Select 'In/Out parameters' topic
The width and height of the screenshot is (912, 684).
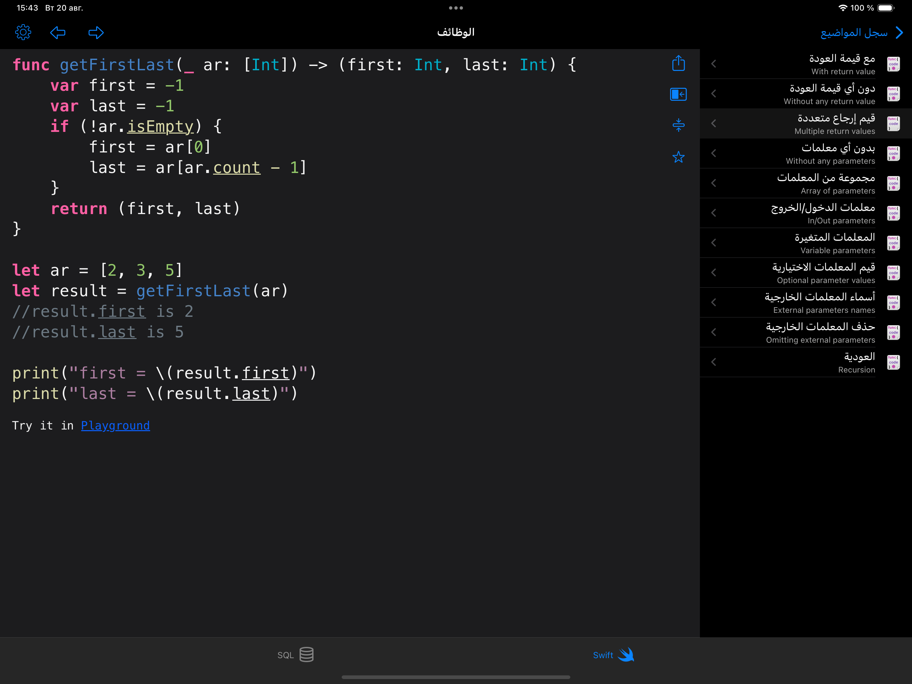click(x=806, y=213)
